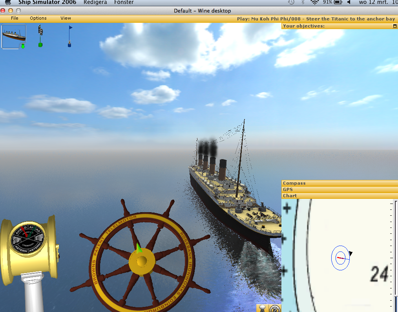Click the checkered finish flag buoy icon
The image size is (398, 312).
40,36
